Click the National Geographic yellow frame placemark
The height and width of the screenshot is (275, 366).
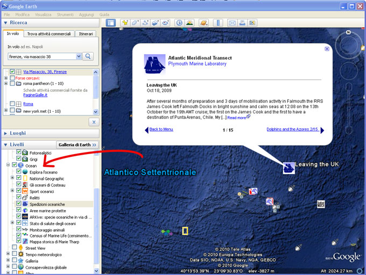click(x=185, y=231)
